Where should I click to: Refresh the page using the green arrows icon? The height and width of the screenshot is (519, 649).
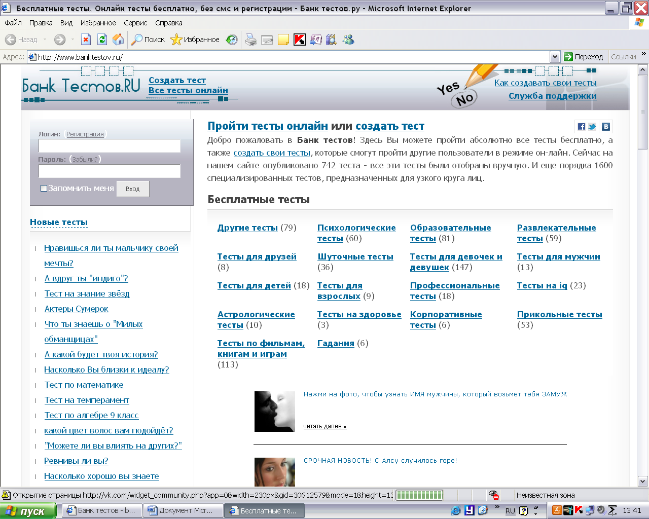pyautogui.click(x=102, y=40)
